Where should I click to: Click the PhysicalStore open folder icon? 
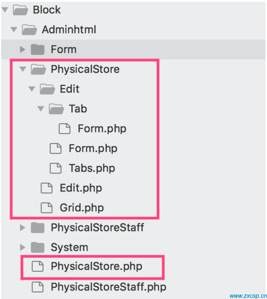[x=38, y=69]
